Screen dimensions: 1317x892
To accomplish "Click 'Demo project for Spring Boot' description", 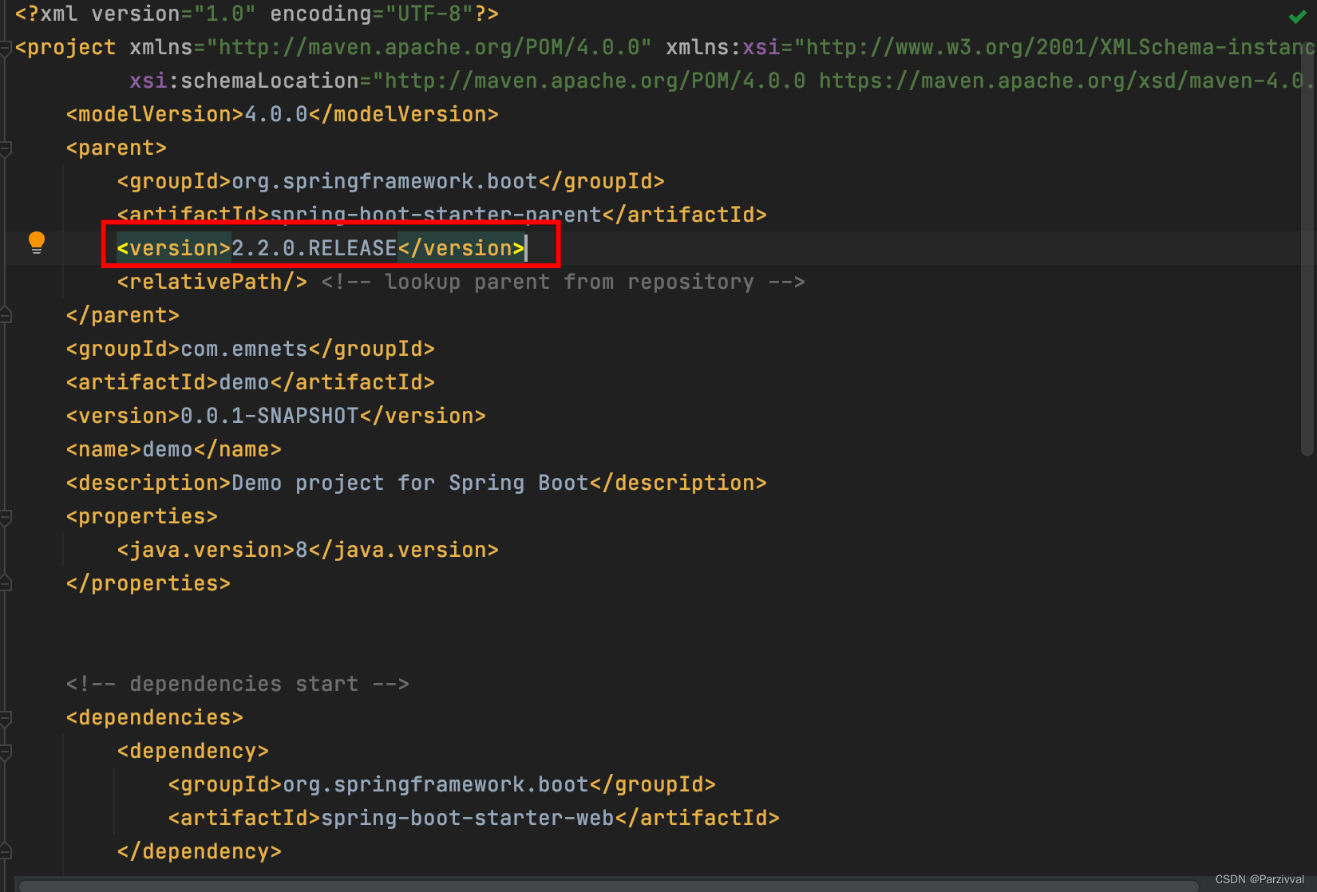I will click(x=410, y=483).
